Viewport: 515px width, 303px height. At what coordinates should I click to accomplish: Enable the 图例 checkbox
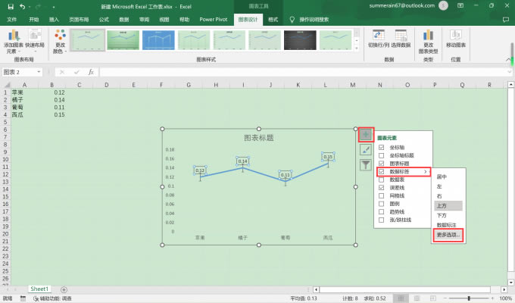click(382, 203)
